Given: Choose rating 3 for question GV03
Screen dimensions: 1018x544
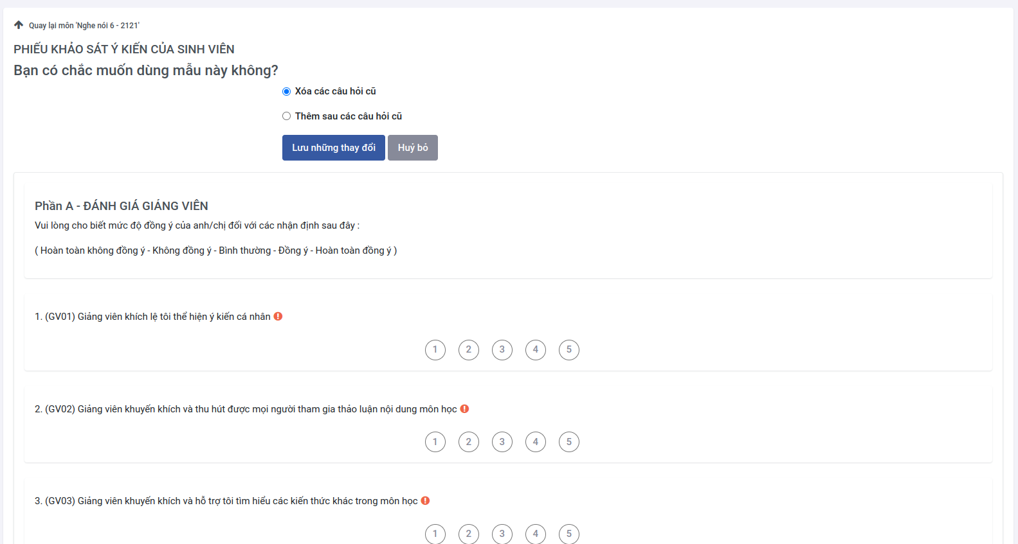Looking at the screenshot, I should point(502,534).
